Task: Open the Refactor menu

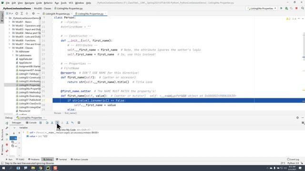Action: [x=48, y=3]
